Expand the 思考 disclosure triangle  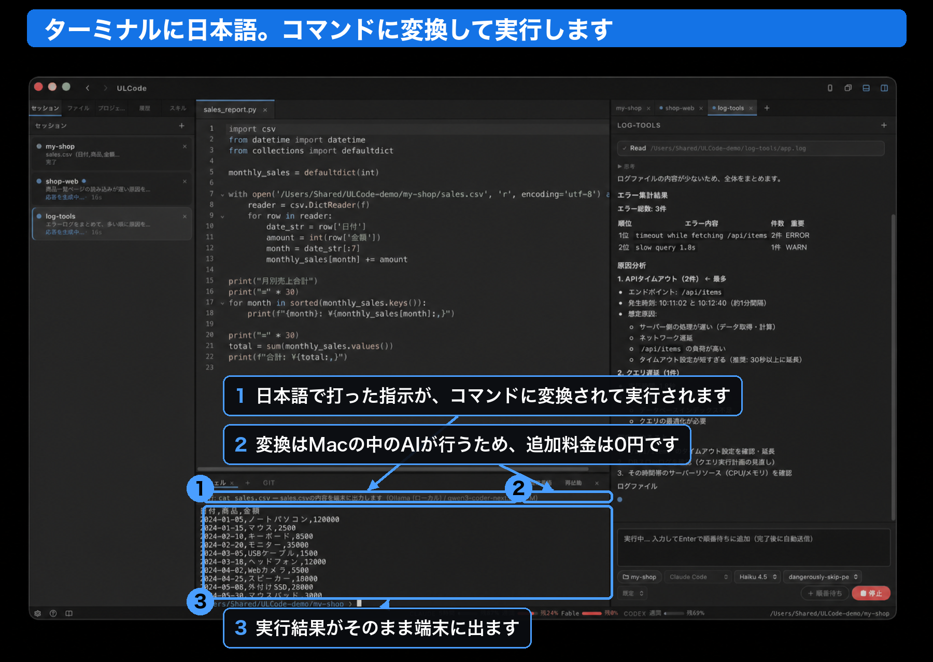tap(619, 166)
